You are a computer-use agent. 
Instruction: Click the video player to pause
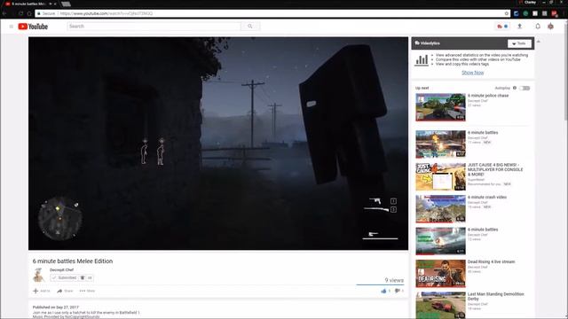pos(218,144)
